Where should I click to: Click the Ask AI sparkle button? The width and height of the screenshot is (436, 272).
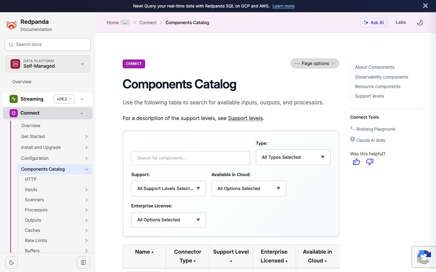coord(374,22)
